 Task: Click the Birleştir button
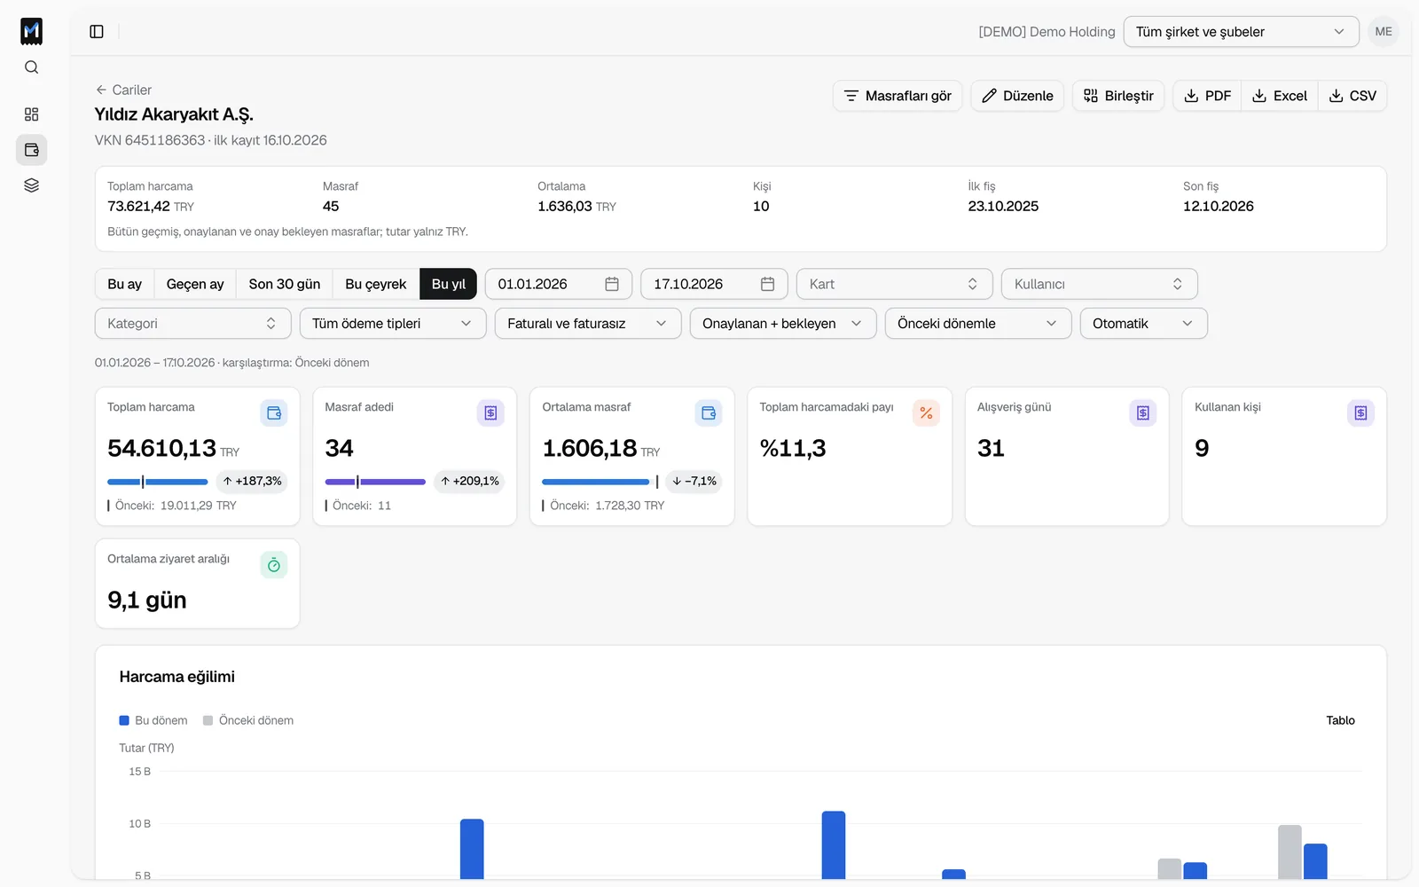pos(1118,96)
